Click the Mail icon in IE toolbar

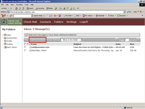click(x=59, y=8)
